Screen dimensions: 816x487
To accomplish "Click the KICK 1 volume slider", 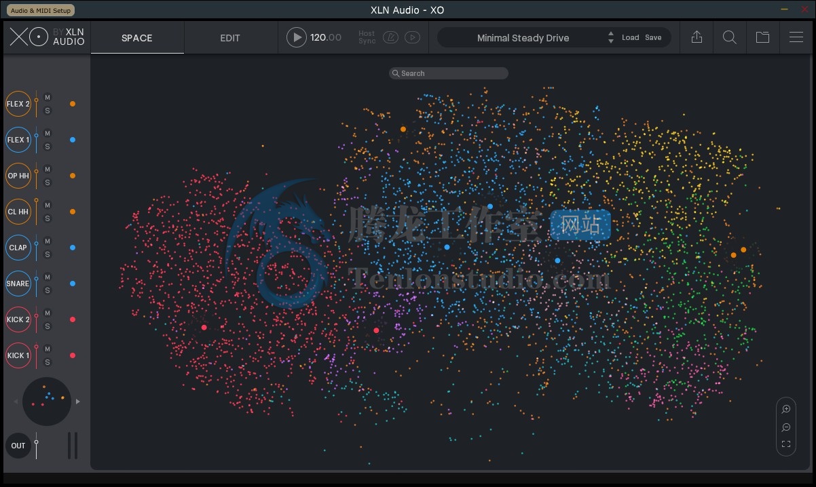I will 37,355.
